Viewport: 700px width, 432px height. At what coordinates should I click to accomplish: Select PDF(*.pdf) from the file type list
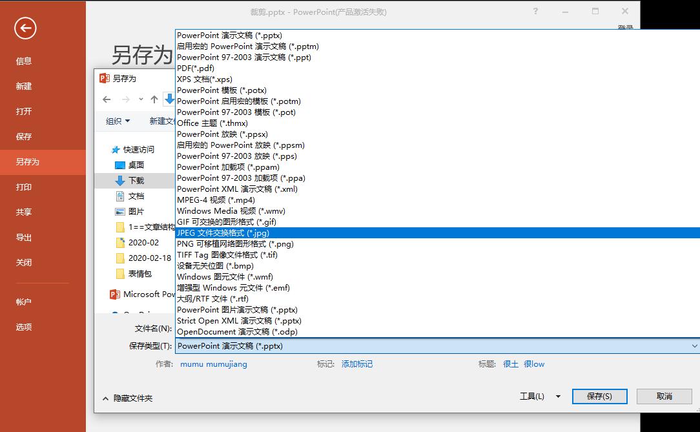(x=195, y=68)
